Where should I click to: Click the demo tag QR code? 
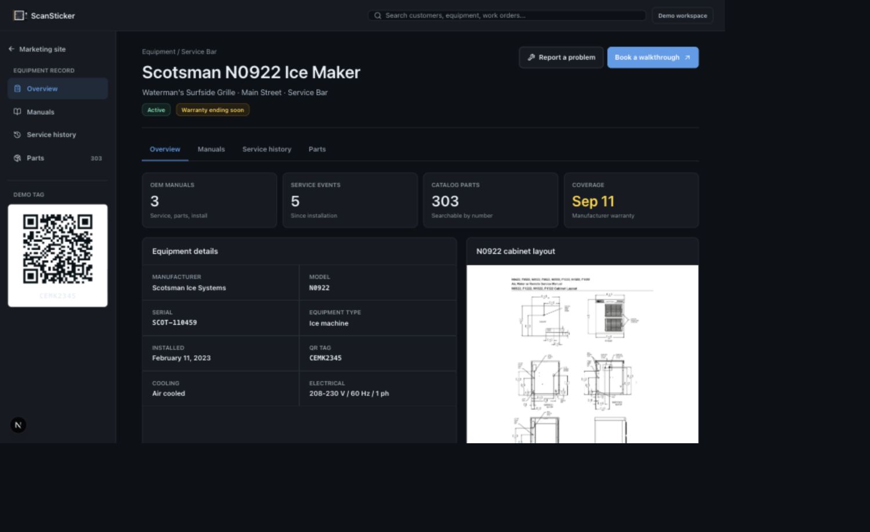point(57,249)
